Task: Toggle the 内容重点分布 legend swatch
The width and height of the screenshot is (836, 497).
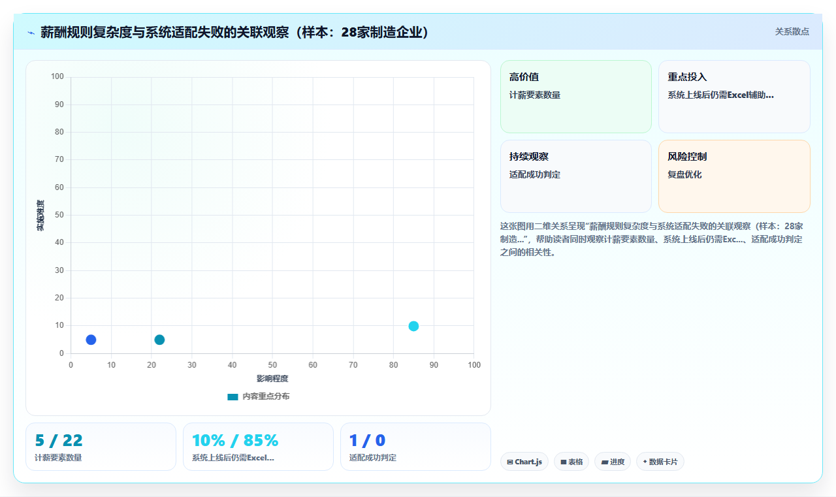Action: [x=233, y=396]
